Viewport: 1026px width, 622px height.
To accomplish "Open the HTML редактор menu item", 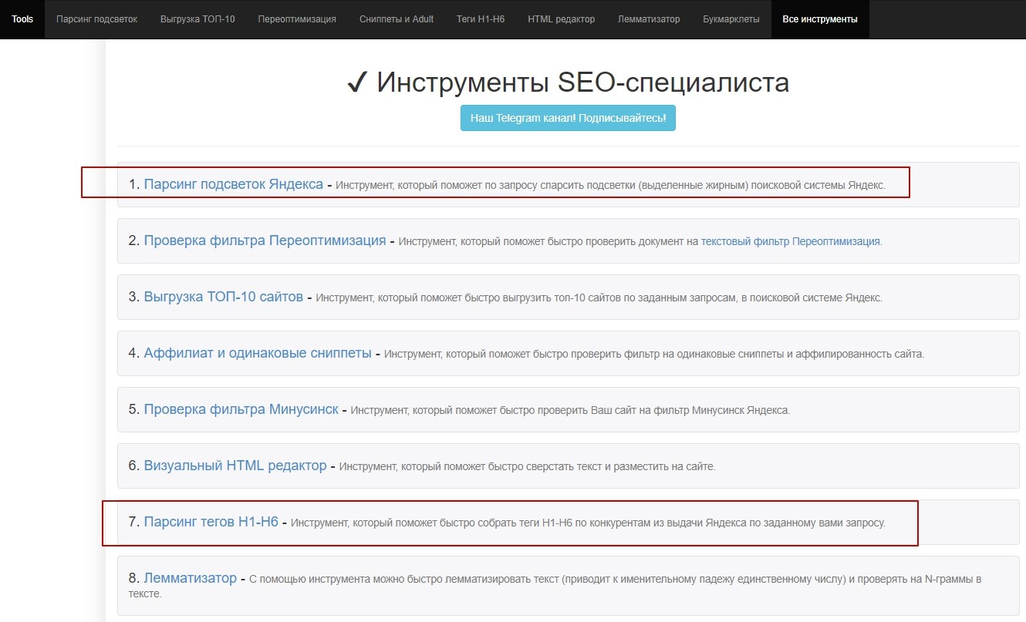I will 560,19.
